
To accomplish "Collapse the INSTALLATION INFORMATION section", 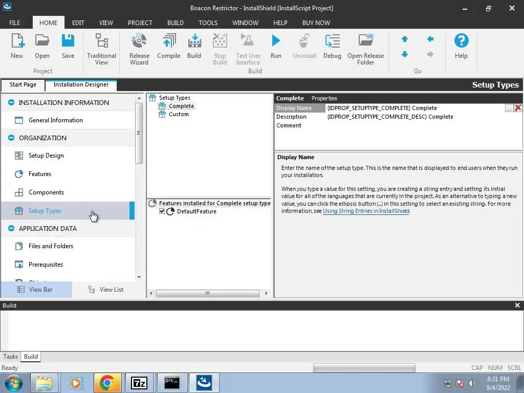I will coord(11,102).
